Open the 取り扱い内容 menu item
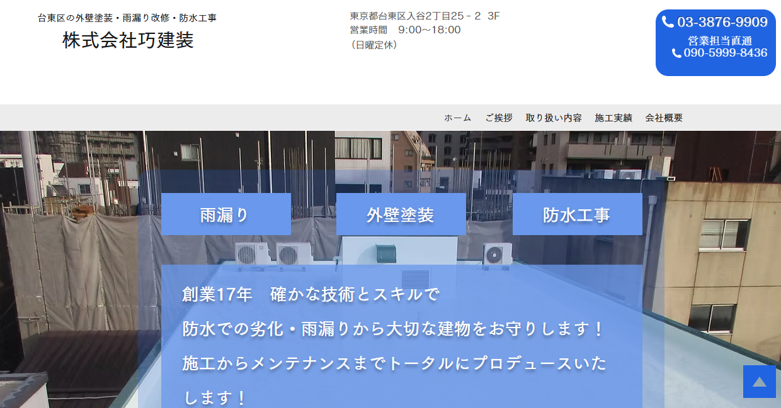The height and width of the screenshot is (408, 781). pos(554,118)
